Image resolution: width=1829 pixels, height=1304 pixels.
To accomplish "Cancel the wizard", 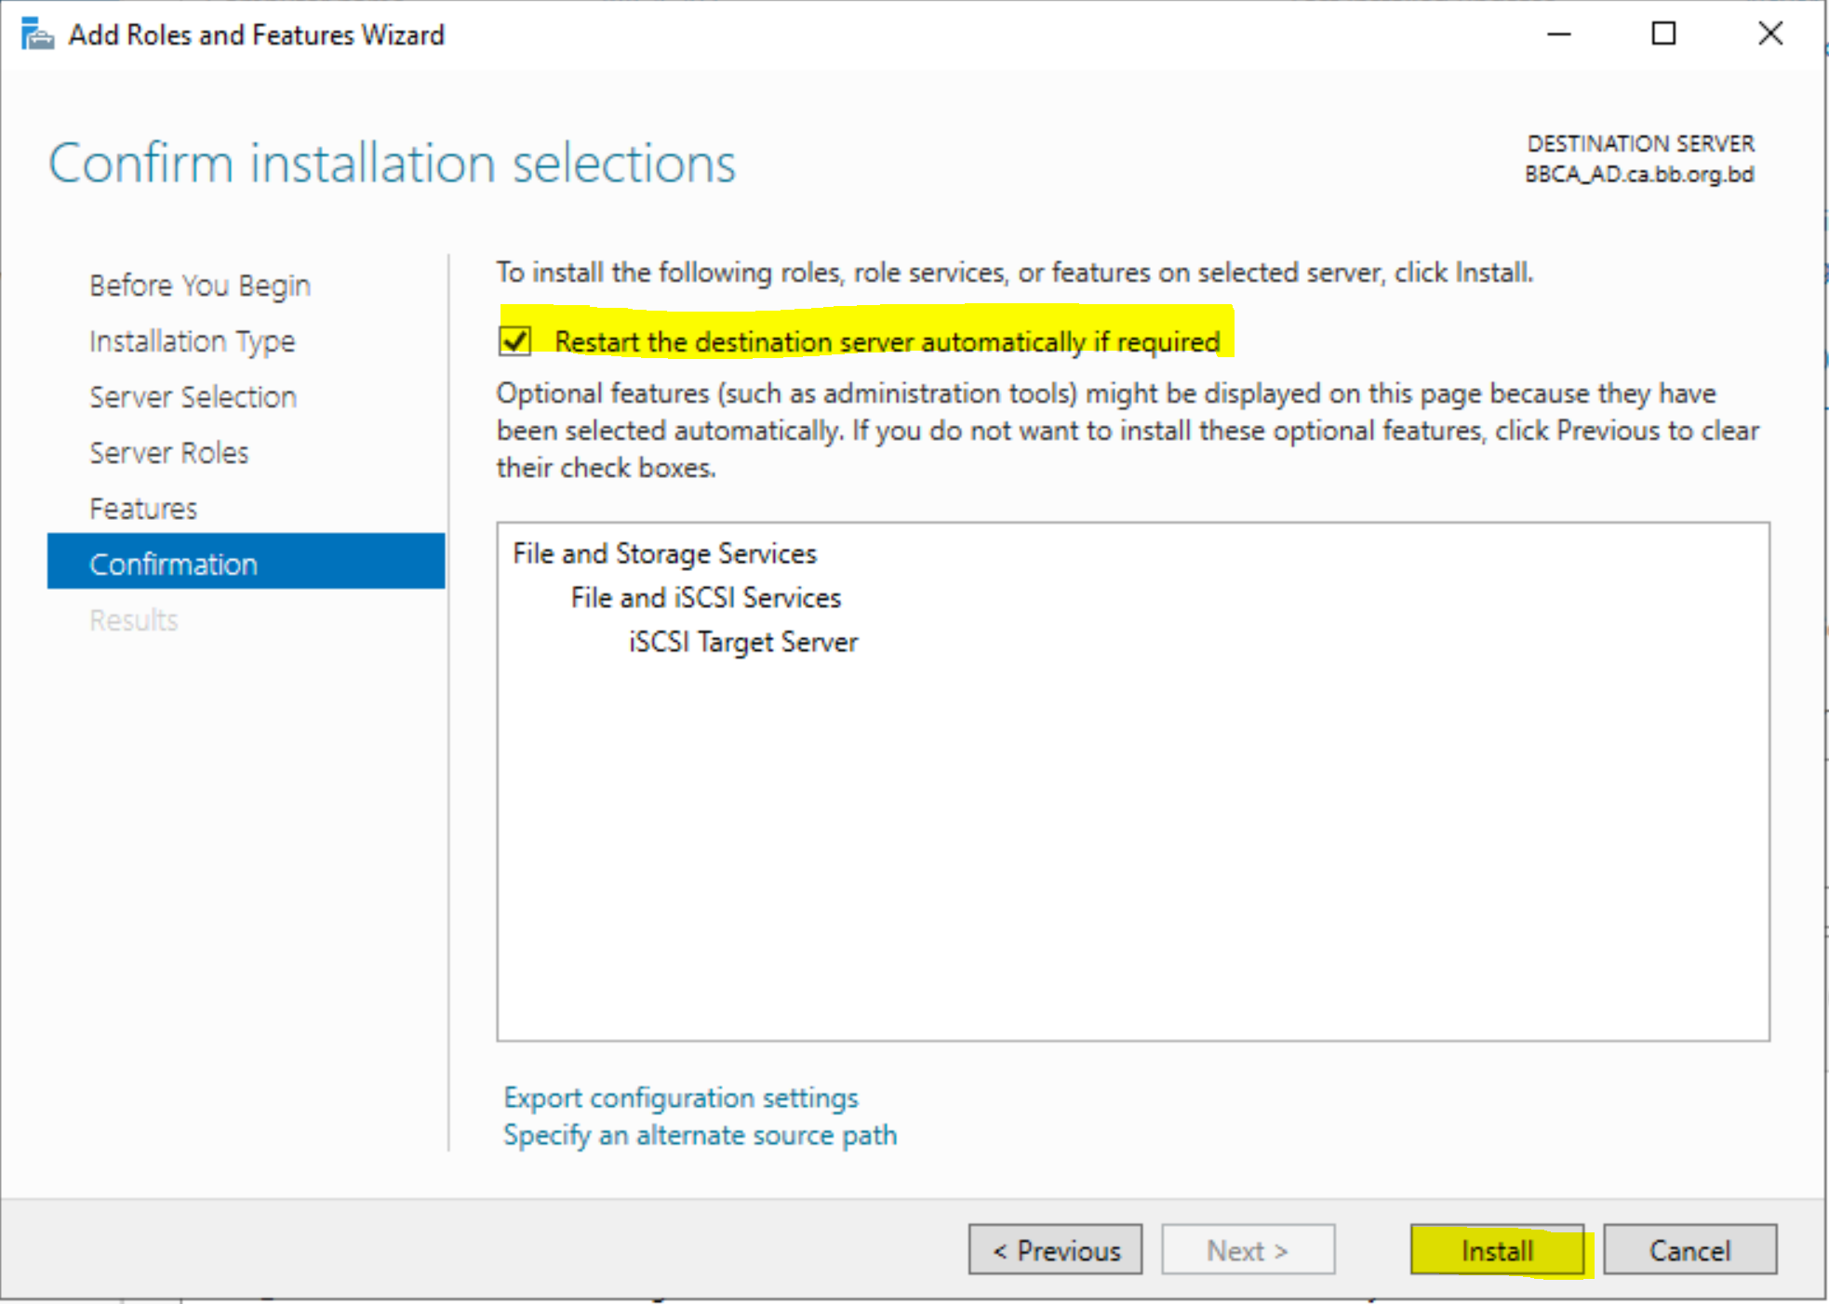I will point(1689,1249).
